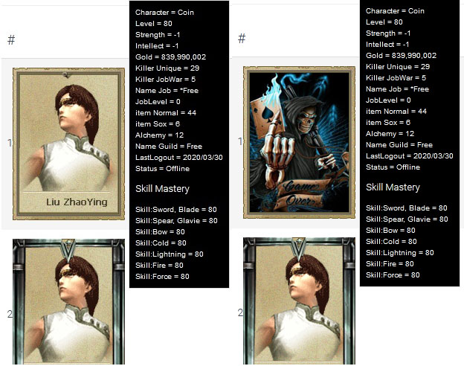Select the silver-framed character portrait in the right panel
464x366 pixels.
click(x=299, y=301)
